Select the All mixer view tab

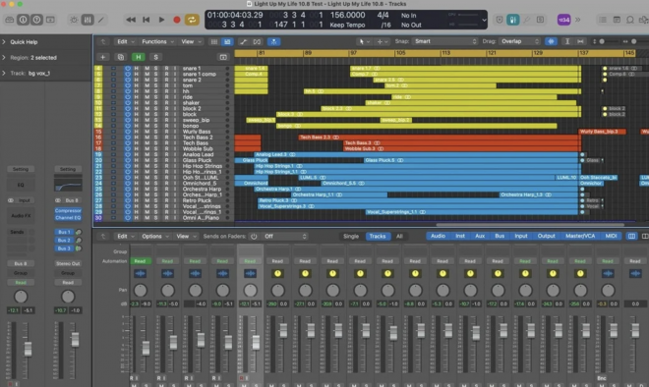(x=399, y=236)
